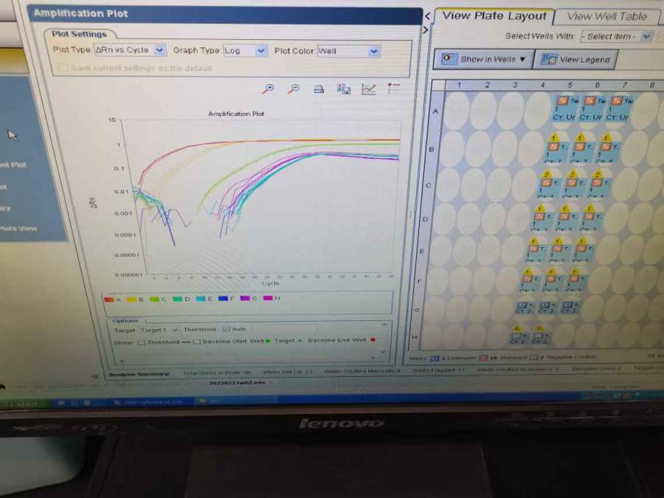Collapse panel with left arrow divider icon
Image resolution: width=664 pixels, height=498 pixels.
click(x=427, y=16)
